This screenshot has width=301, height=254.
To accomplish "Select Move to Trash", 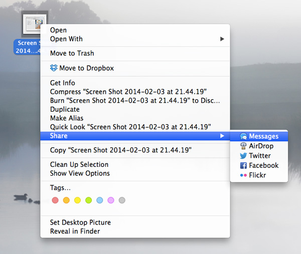I will pyautogui.click(x=135, y=53).
